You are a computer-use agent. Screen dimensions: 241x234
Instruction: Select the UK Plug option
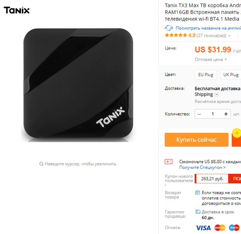[231, 75]
